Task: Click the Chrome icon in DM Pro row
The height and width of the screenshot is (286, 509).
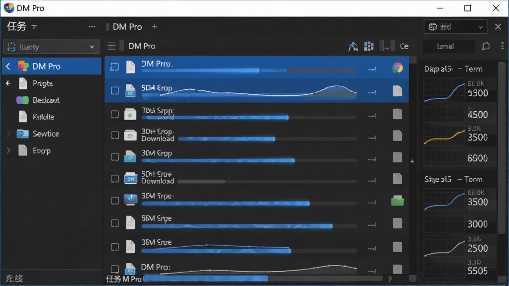Action: [x=397, y=68]
